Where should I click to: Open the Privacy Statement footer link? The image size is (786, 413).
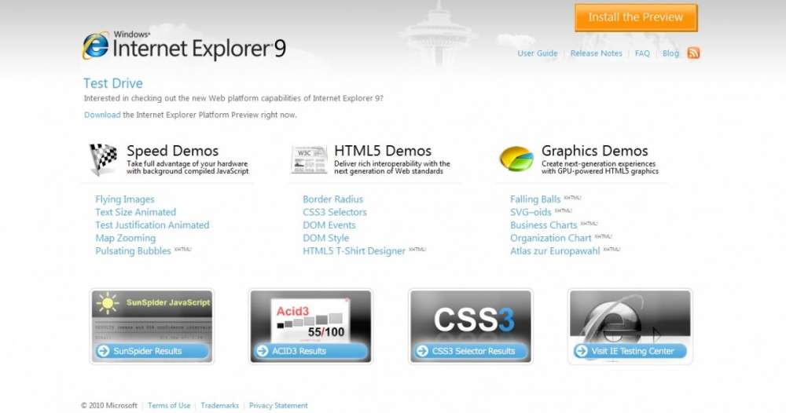[x=278, y=406]
